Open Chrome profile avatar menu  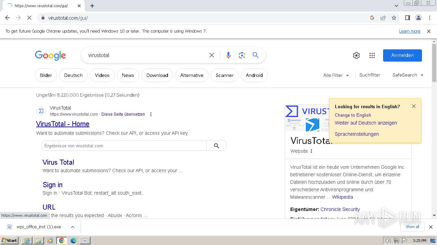pos(418,18)
